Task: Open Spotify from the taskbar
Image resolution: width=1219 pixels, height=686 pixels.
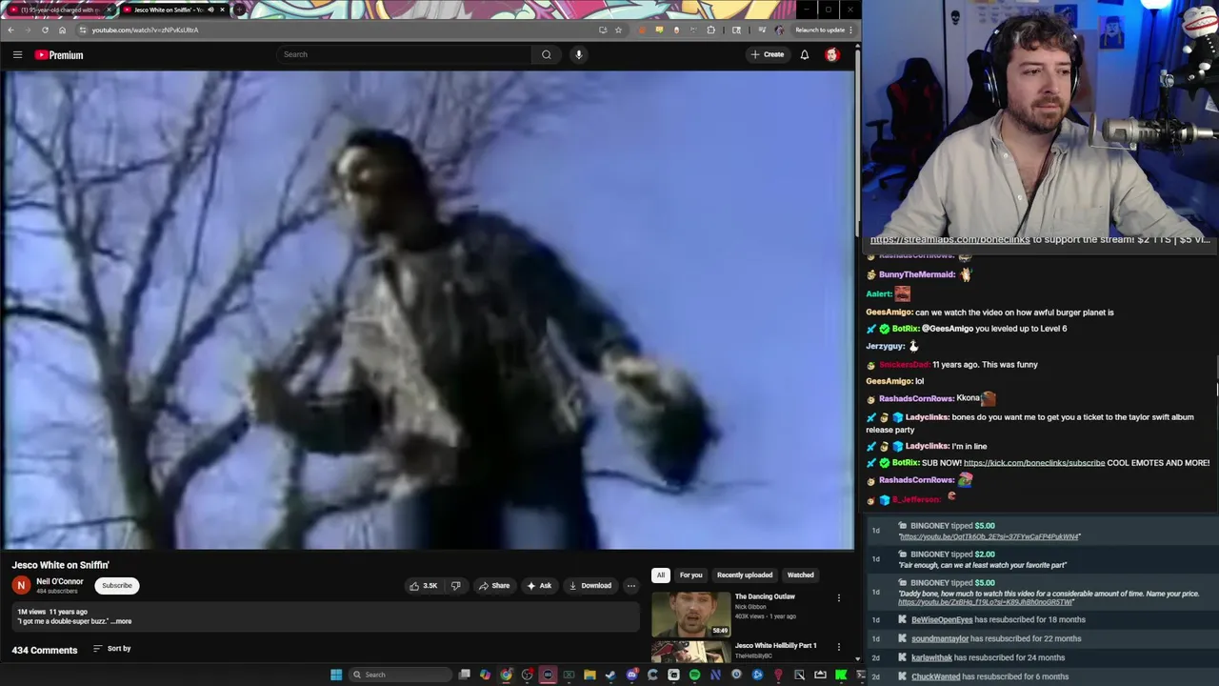Action: pos(694,675)
